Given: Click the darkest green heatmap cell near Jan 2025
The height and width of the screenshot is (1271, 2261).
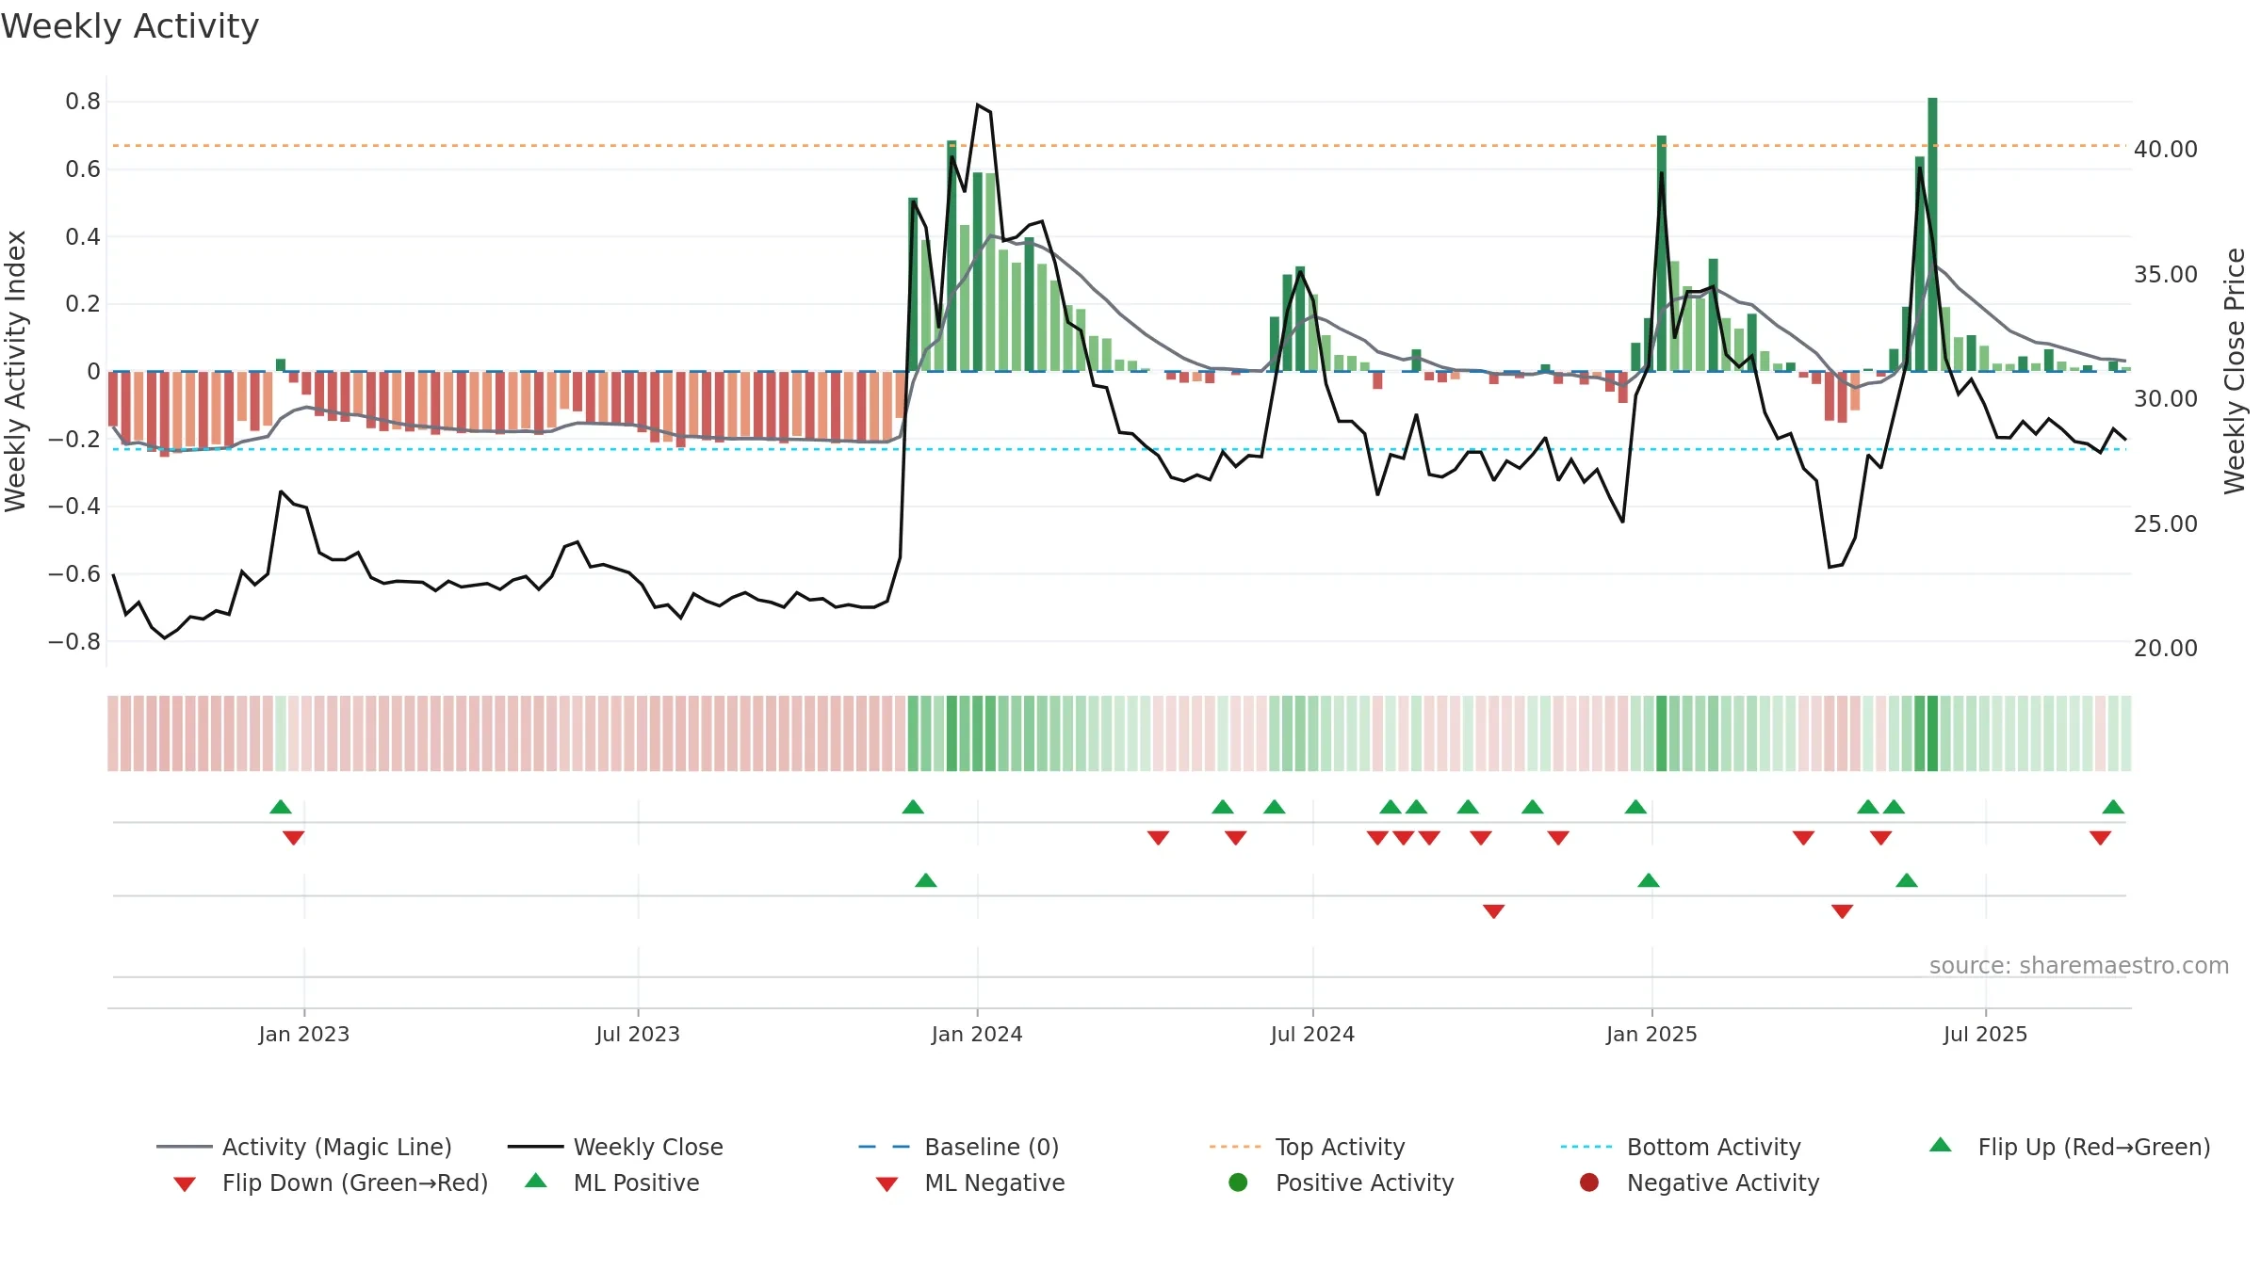Looking at the screenshot, I should click(x=1662, y=733).
